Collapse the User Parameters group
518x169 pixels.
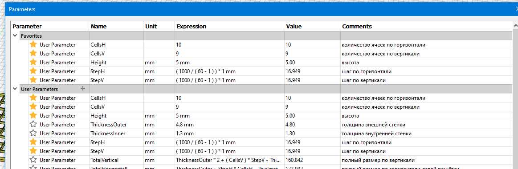tap(15, 89)
